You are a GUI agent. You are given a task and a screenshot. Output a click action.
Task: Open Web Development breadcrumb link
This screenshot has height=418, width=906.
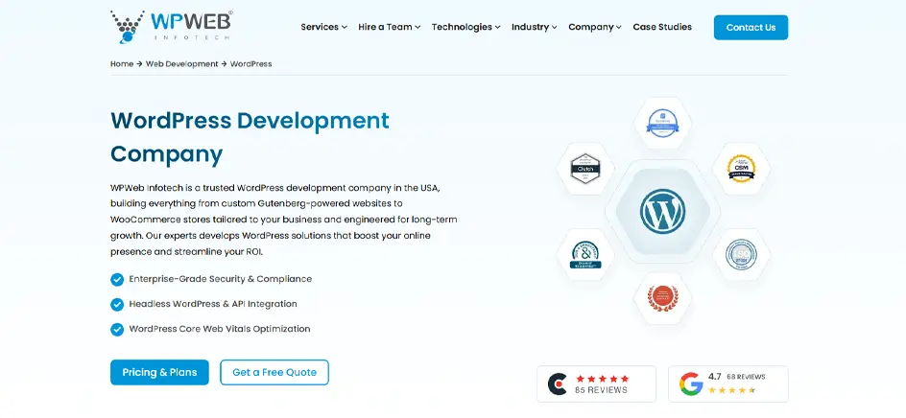(x=182, y=64)
